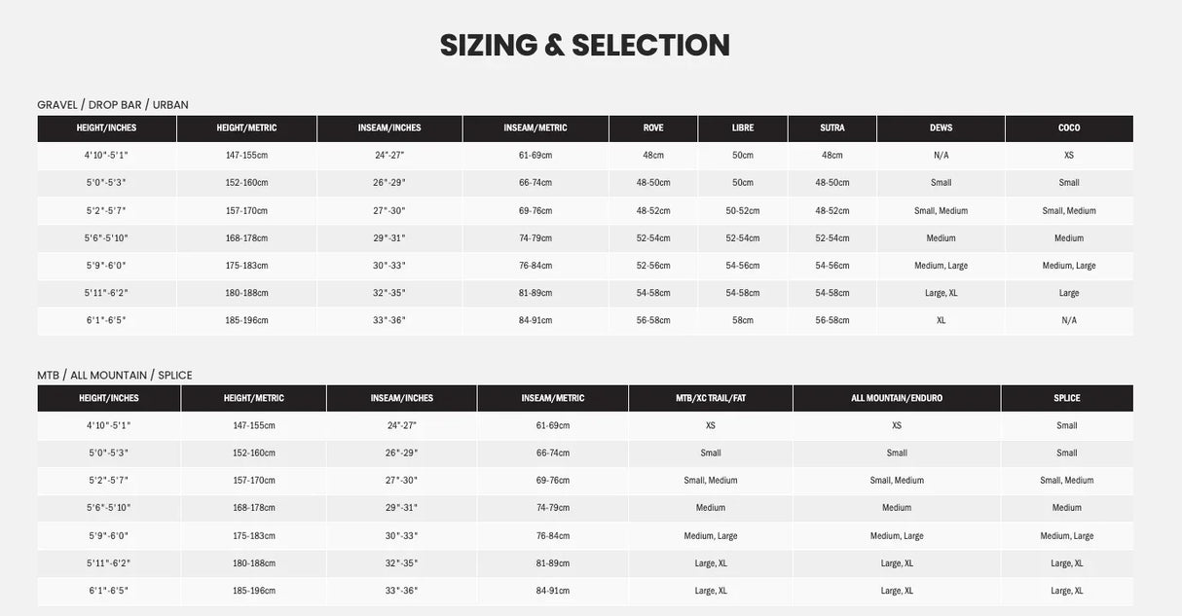Select the 50-52cm cell in the Libre column
Screen dimensions: 1182x616
pos(743,211)
